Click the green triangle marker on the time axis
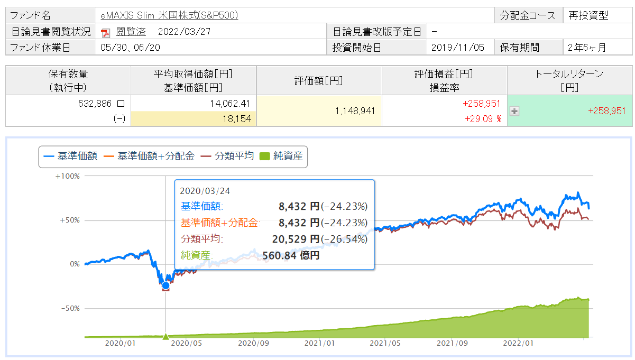The height and width of the screenshot is (360, 635). pyautogui.click(x=166, y=336)
